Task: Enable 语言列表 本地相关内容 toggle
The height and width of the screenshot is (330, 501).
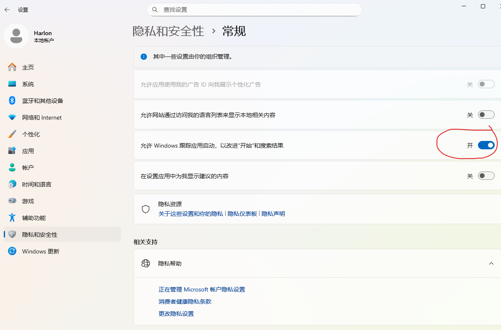Action: coord(486,115)
